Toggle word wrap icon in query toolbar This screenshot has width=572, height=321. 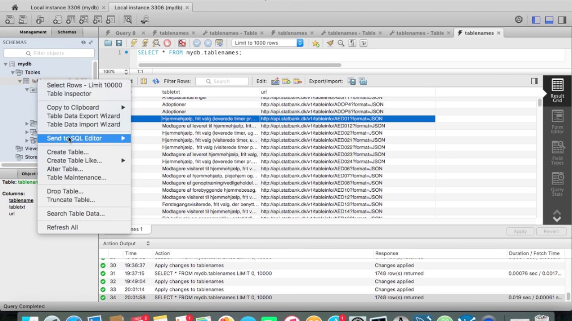click(363, 43)
